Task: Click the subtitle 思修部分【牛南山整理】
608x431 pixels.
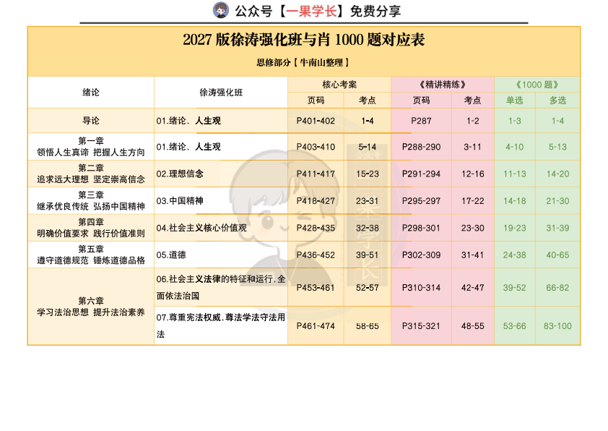Action: coord(303,62)
